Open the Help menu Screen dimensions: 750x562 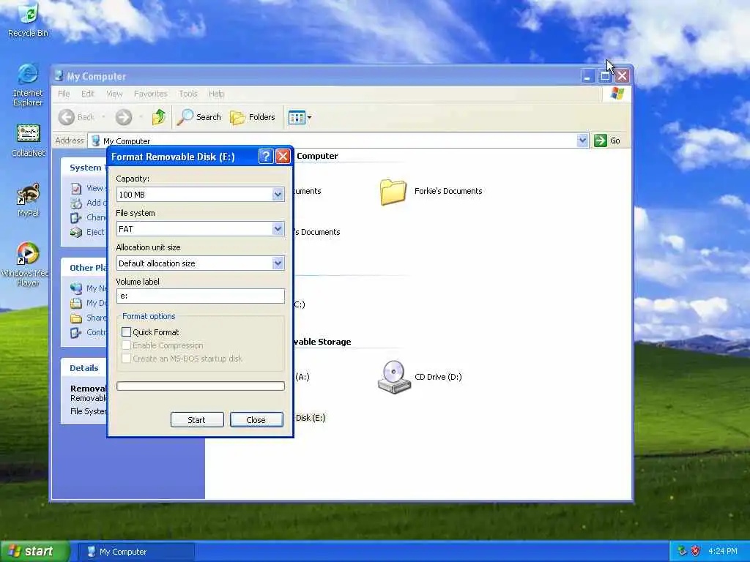(x=216, y=94)
